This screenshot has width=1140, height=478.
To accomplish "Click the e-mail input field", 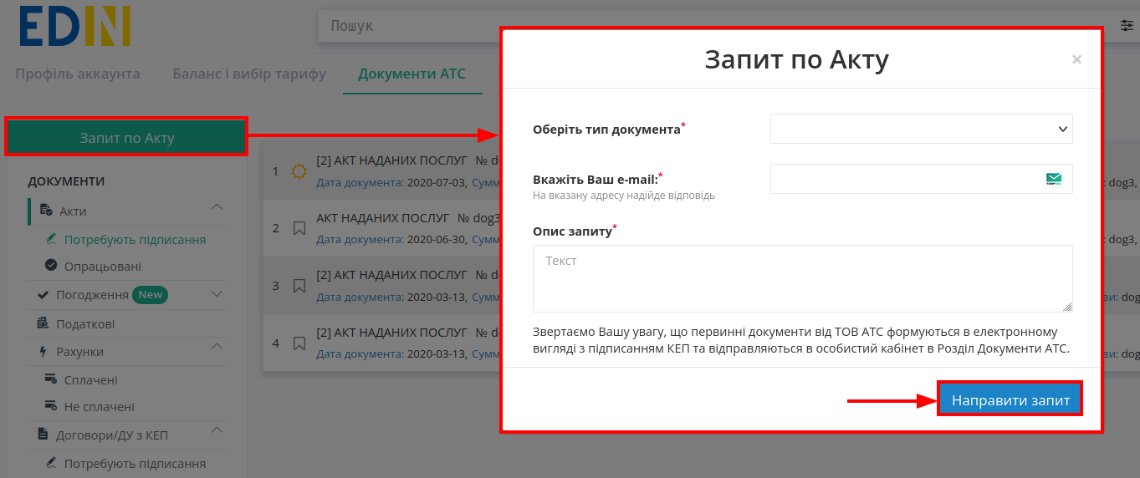I will pos(922,179).
